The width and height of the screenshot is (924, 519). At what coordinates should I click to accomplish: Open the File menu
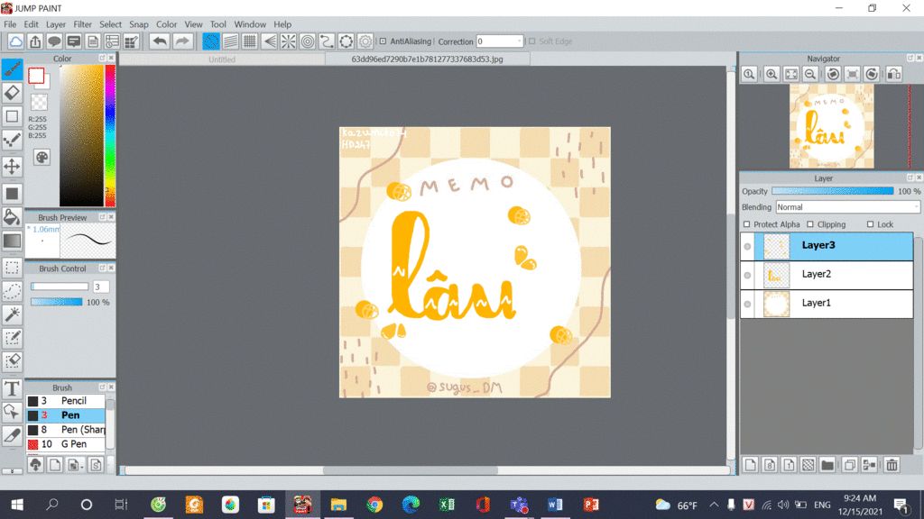[x=10, y=24]
